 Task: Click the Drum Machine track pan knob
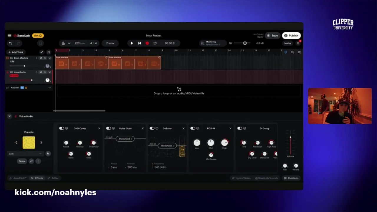coord(47,66)
